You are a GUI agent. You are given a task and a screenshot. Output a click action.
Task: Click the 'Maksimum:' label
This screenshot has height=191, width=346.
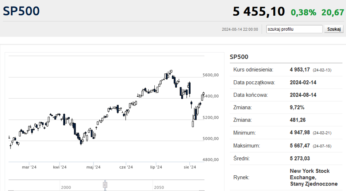[246, 146]
